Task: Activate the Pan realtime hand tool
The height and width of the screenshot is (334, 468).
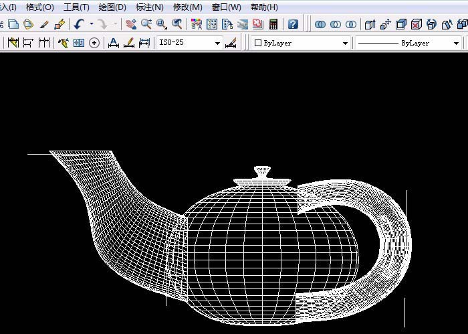Action: (x=131, y=24)
